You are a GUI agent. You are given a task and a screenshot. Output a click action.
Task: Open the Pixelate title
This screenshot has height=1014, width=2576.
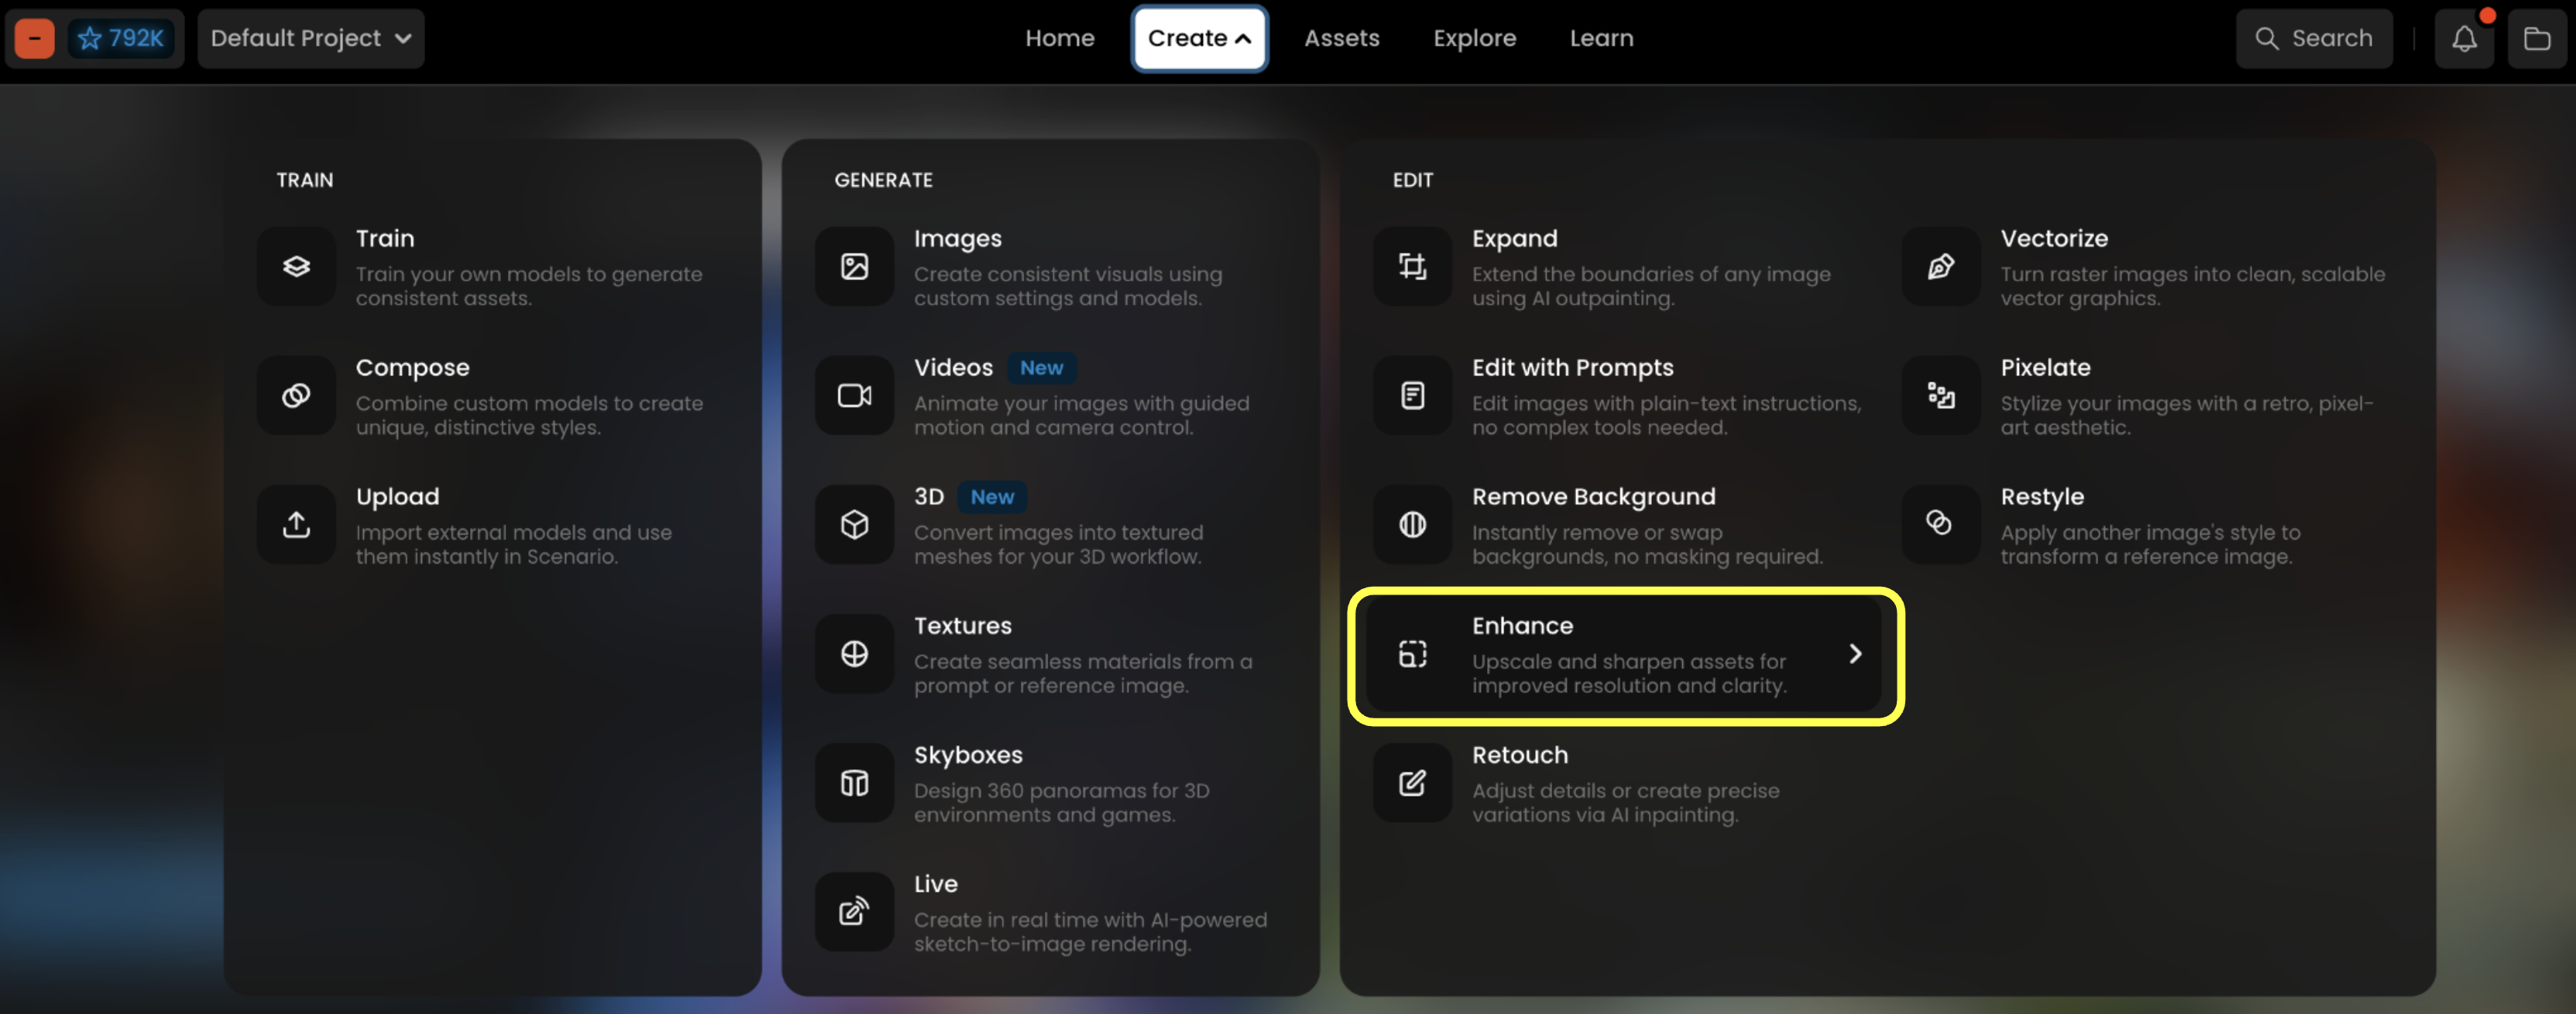(x=2045, y=368)
